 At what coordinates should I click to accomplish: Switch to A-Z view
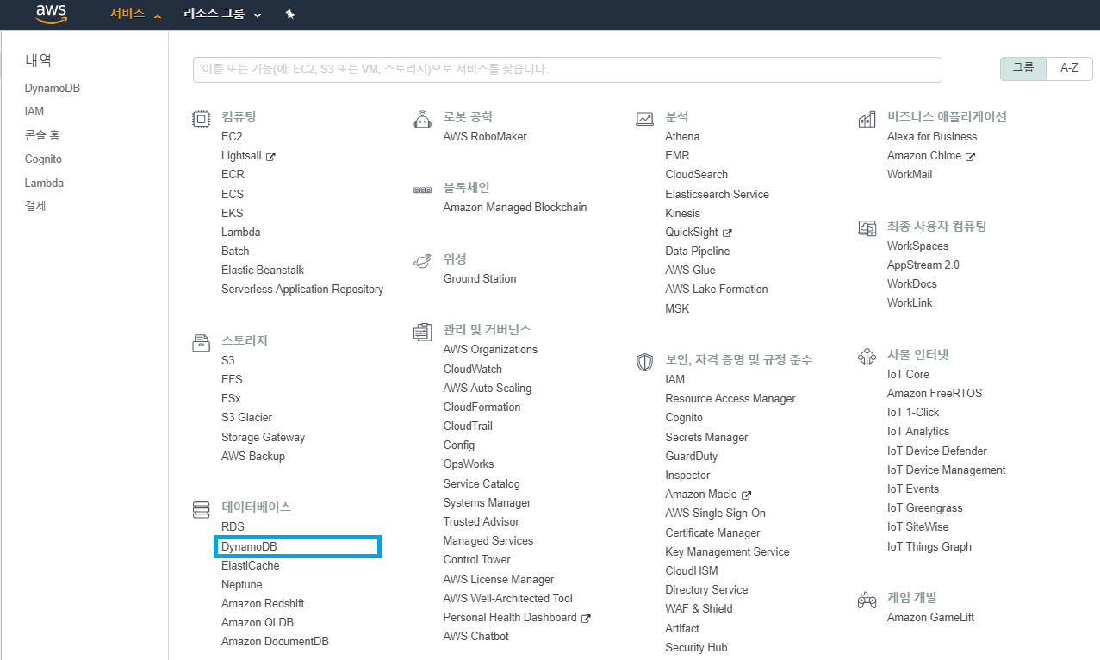tap(1069, 69)
